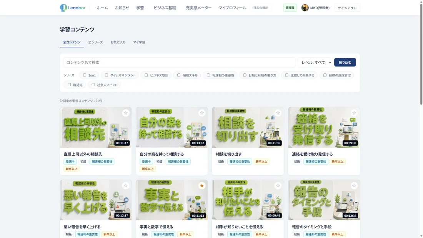This screenshot has width=423, height=238.
Task: Click the Leadoor logo
Action: (73, 8)
